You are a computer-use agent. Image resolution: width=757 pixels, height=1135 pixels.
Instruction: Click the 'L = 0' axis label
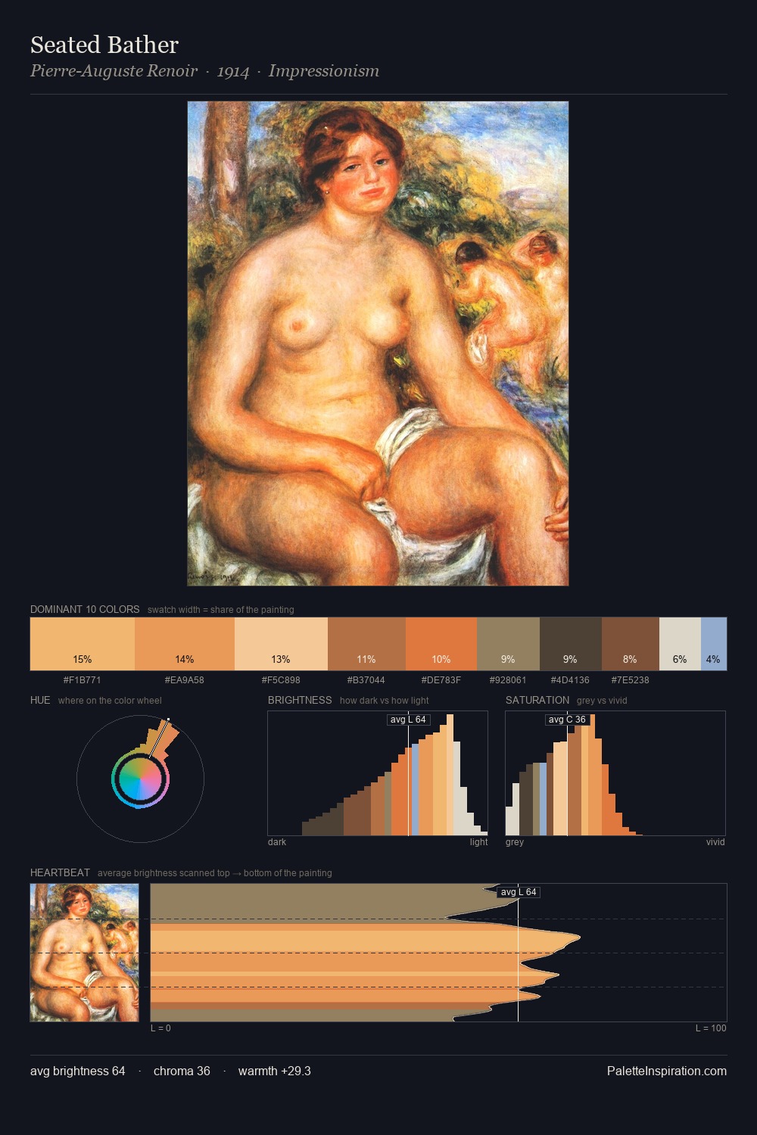[x=160, y=1028]
